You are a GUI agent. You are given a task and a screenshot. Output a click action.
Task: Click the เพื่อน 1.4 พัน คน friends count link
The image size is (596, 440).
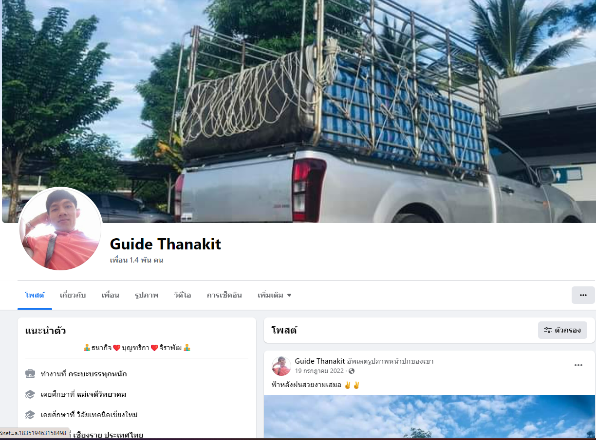point(137,260)
